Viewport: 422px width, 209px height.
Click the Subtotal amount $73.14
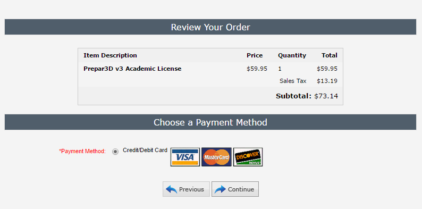[326, 96]
